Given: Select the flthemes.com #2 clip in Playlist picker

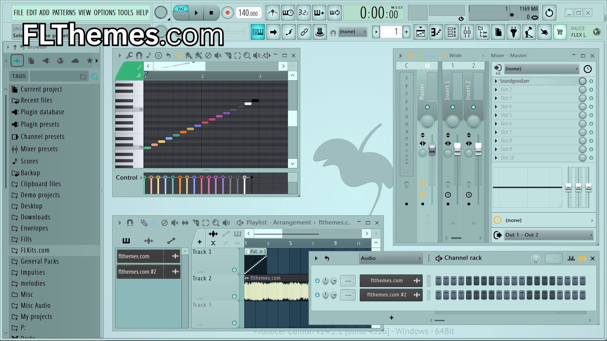Looking at the screenshot, I should coord(149,272).
